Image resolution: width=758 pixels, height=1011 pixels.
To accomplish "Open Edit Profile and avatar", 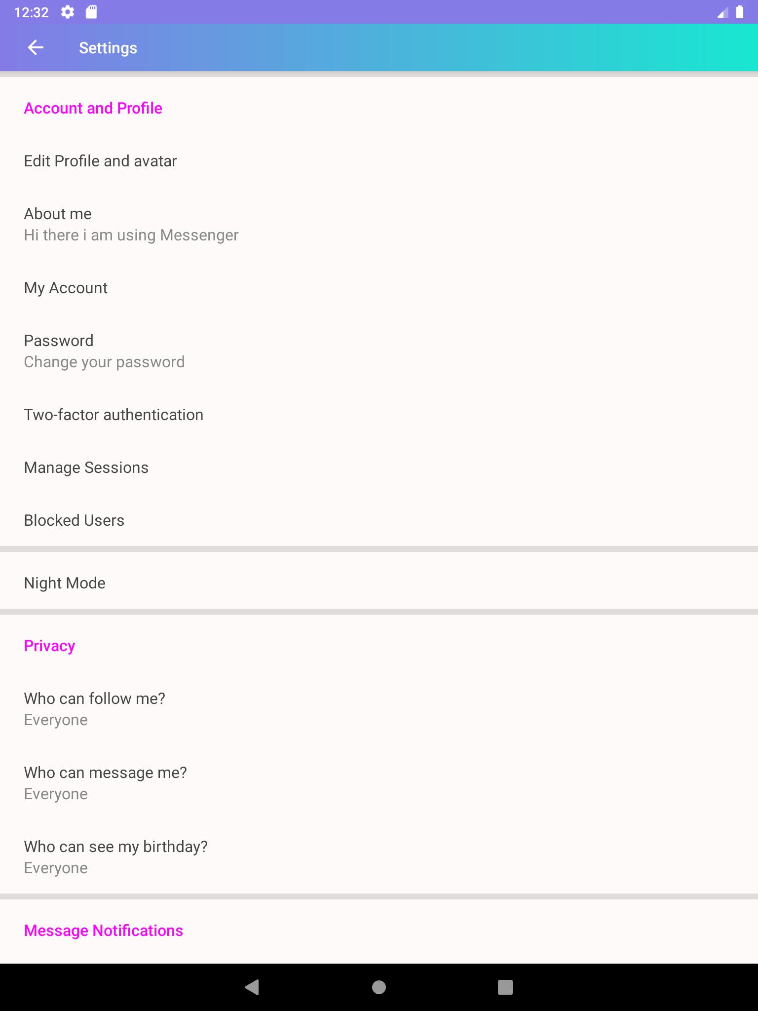I will pyautogui.click(x=100, y=161).
